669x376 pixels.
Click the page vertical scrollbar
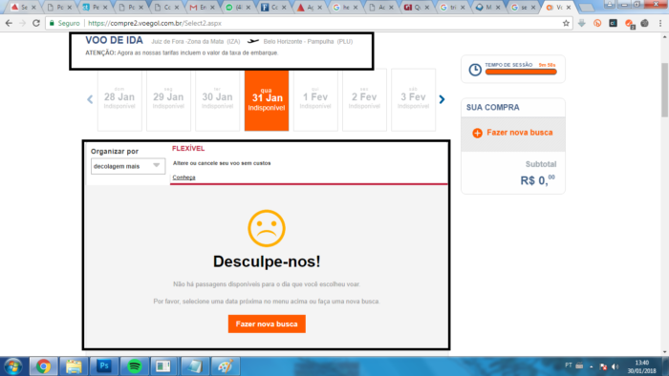point(665,90)
